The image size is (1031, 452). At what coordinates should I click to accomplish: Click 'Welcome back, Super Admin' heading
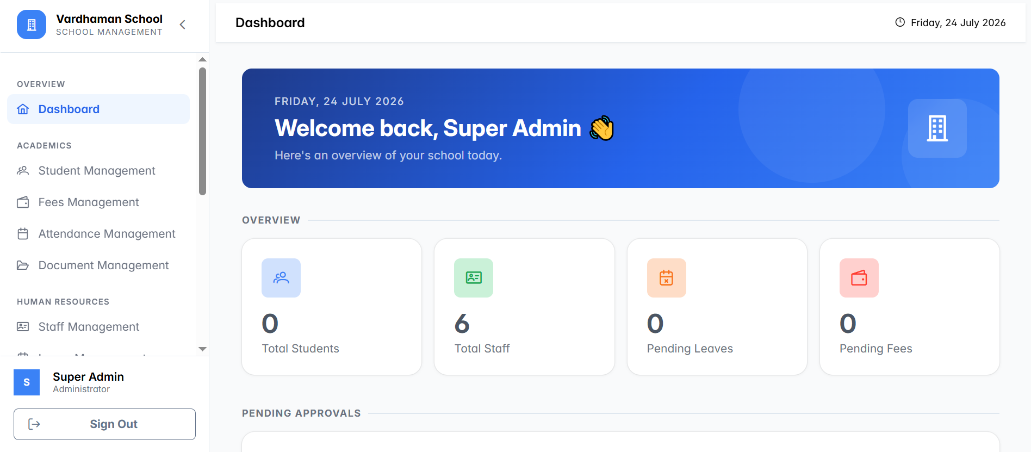[x=428, y=128]
